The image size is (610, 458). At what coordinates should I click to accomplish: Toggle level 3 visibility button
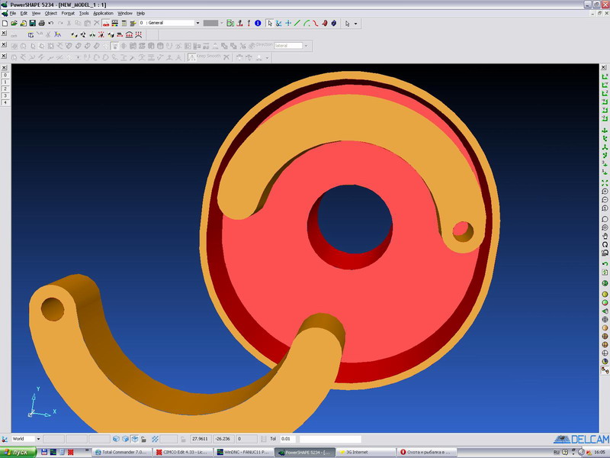[5, 95]
